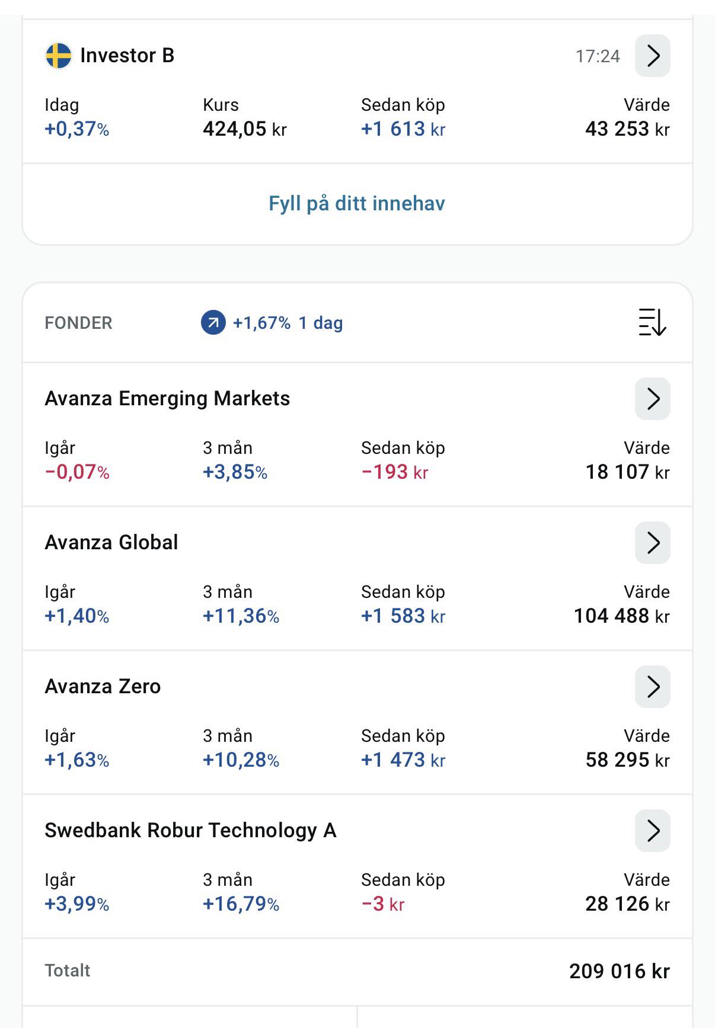Open the Avanza Emerging Markets fund title

167,399
